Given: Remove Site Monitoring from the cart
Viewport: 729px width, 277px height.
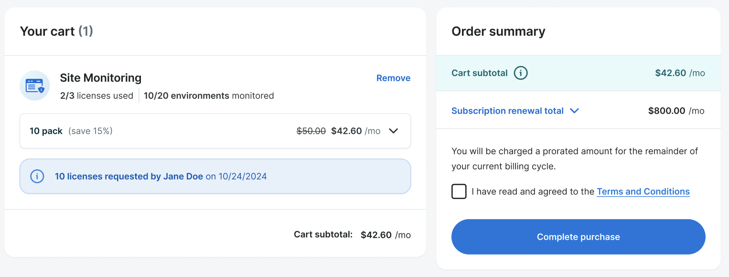Looking at the screenshot, I should pos(393,78).
